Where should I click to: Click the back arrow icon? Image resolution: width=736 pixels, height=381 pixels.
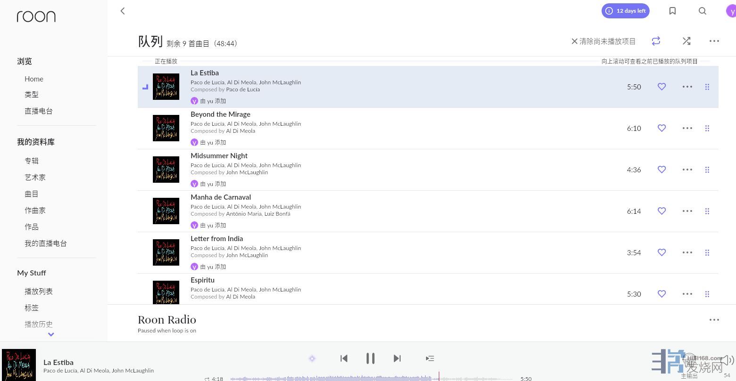[x=123, y=11]
